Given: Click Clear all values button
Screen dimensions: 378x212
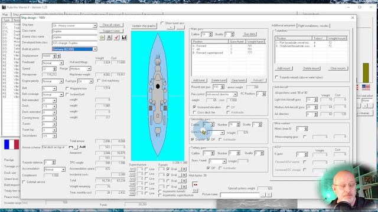Looking at the screenshot, I should [111, 25].
